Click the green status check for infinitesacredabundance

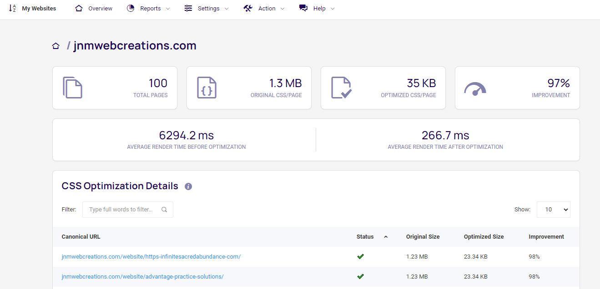360,256
